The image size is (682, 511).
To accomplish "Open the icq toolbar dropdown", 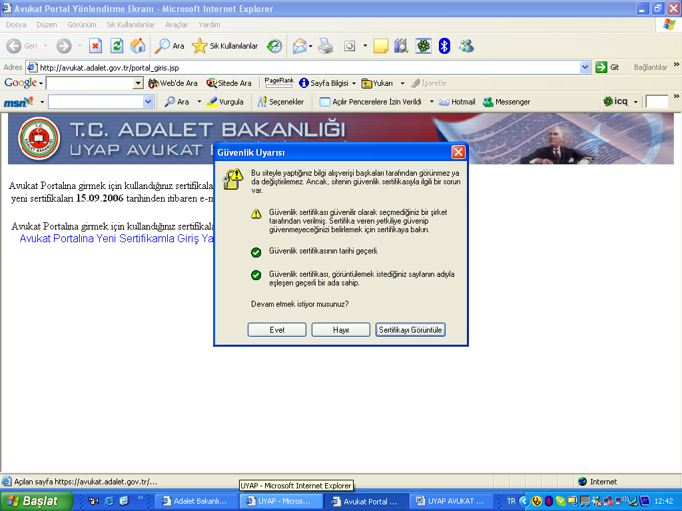I will (635, 102).
